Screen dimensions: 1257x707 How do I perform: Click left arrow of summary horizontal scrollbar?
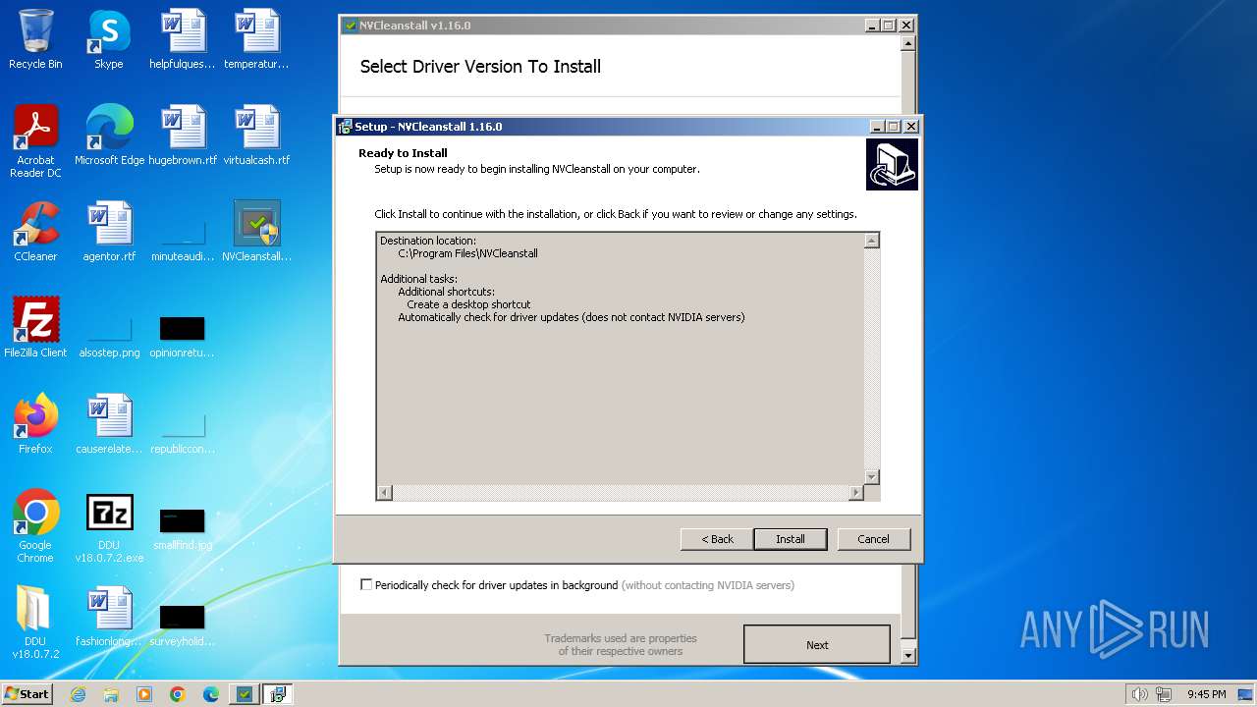384,492
